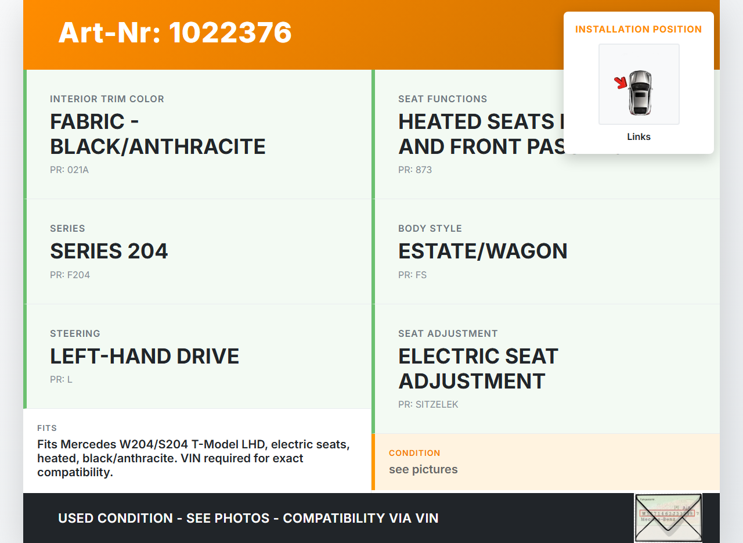
Task: Open the Interior Trim Color card
Action: tap(197, 134)
